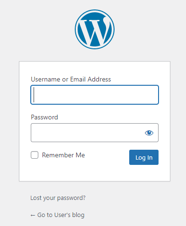
Task: Click the blue ring of the WordPress emblem
Action: (x=95, y=10)
